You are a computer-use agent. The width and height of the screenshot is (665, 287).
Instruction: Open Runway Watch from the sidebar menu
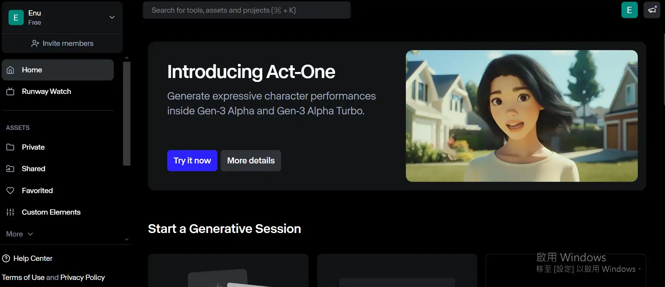pyautogui.click(x=46, y=91)
